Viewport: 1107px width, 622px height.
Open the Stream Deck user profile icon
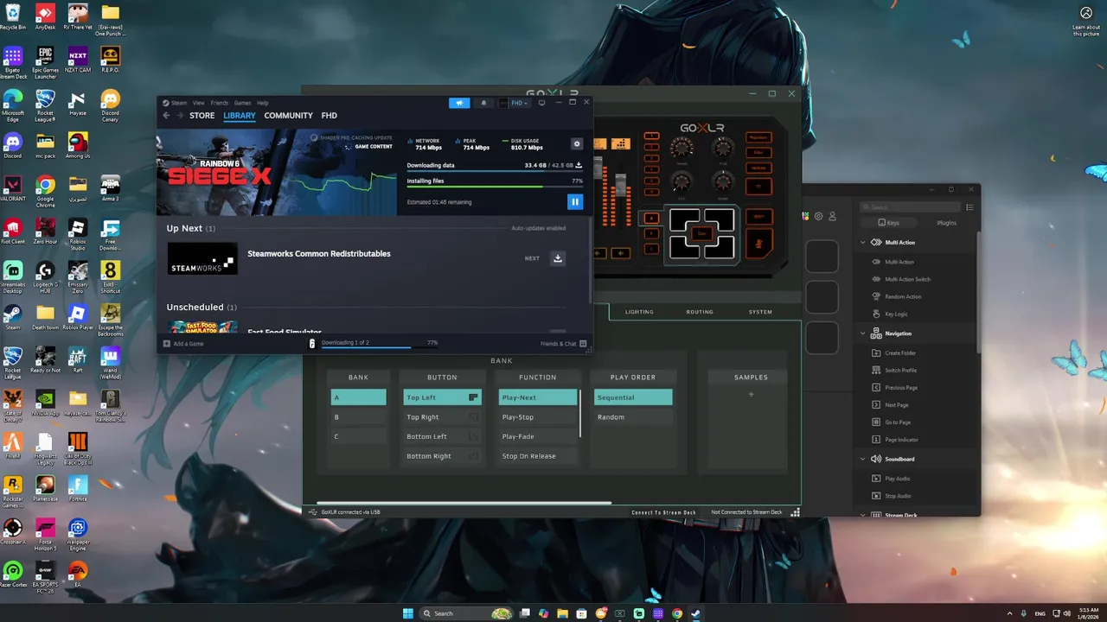(832, 216)
